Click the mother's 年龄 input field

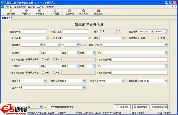[x=53, y=53]
